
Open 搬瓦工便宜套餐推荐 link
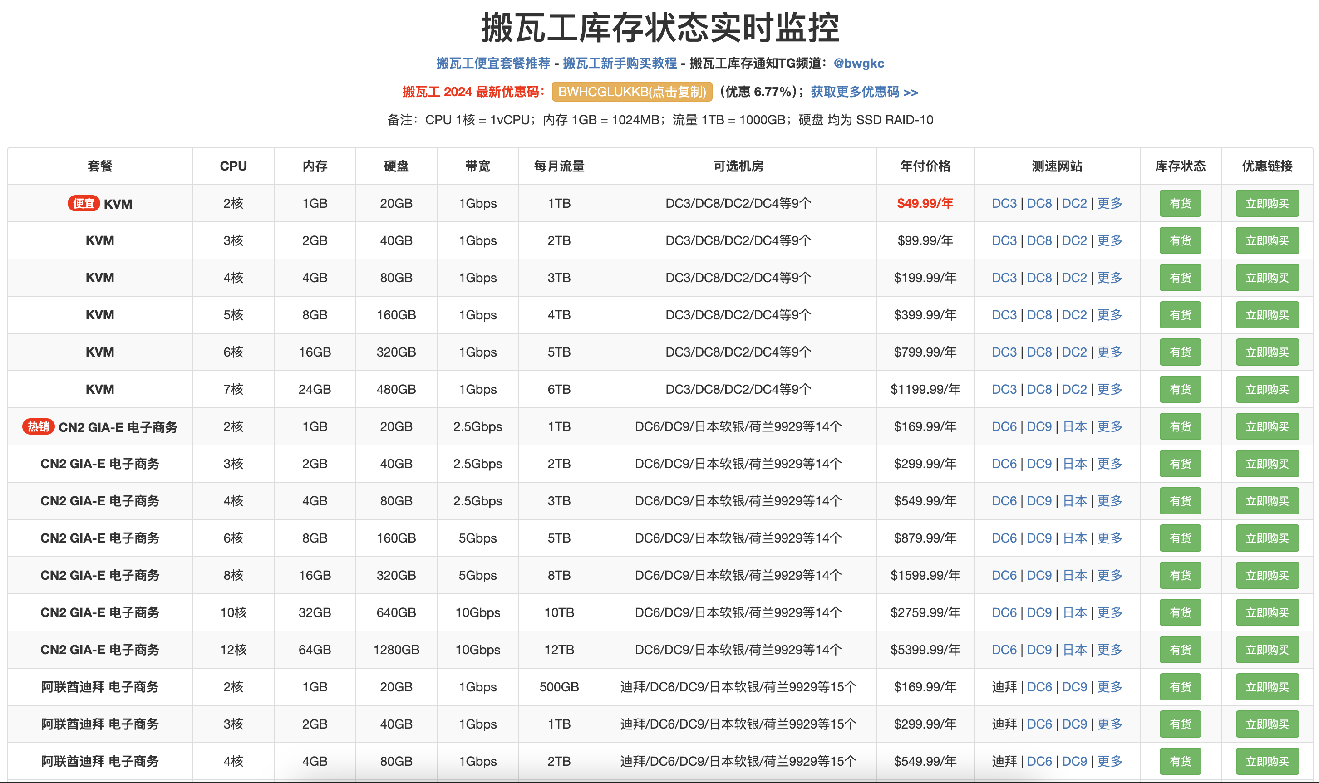493,64
